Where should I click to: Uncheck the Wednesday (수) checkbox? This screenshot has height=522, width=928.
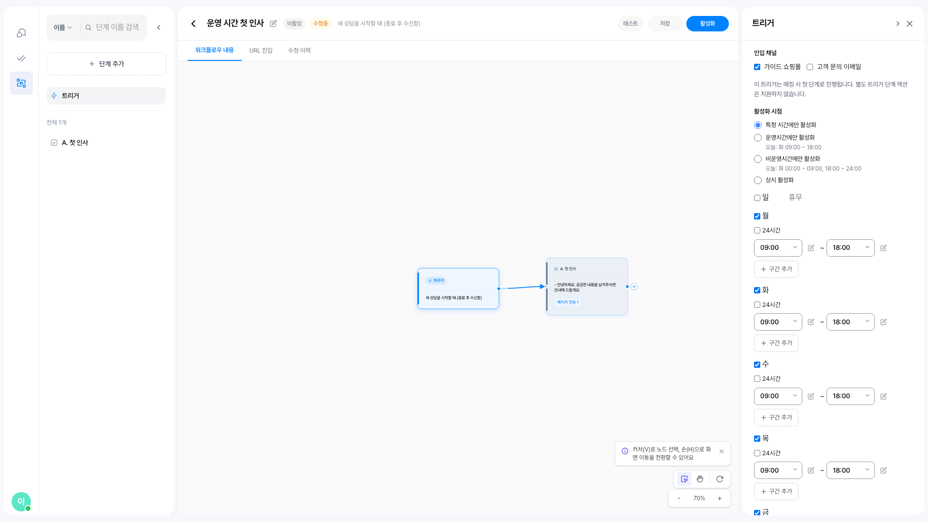pyautogui.click(x=757, y=365)
